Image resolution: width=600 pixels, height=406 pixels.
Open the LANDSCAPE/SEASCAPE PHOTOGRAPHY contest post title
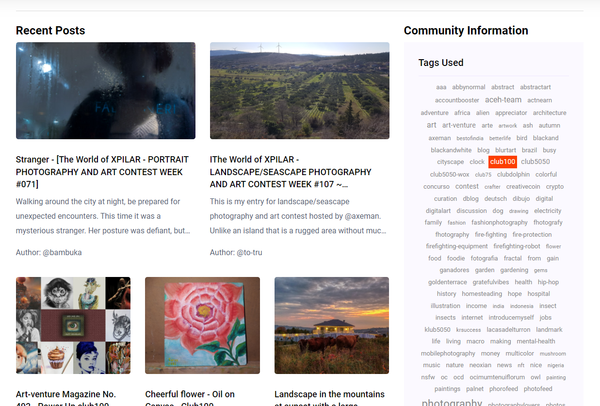coord(291,172)
